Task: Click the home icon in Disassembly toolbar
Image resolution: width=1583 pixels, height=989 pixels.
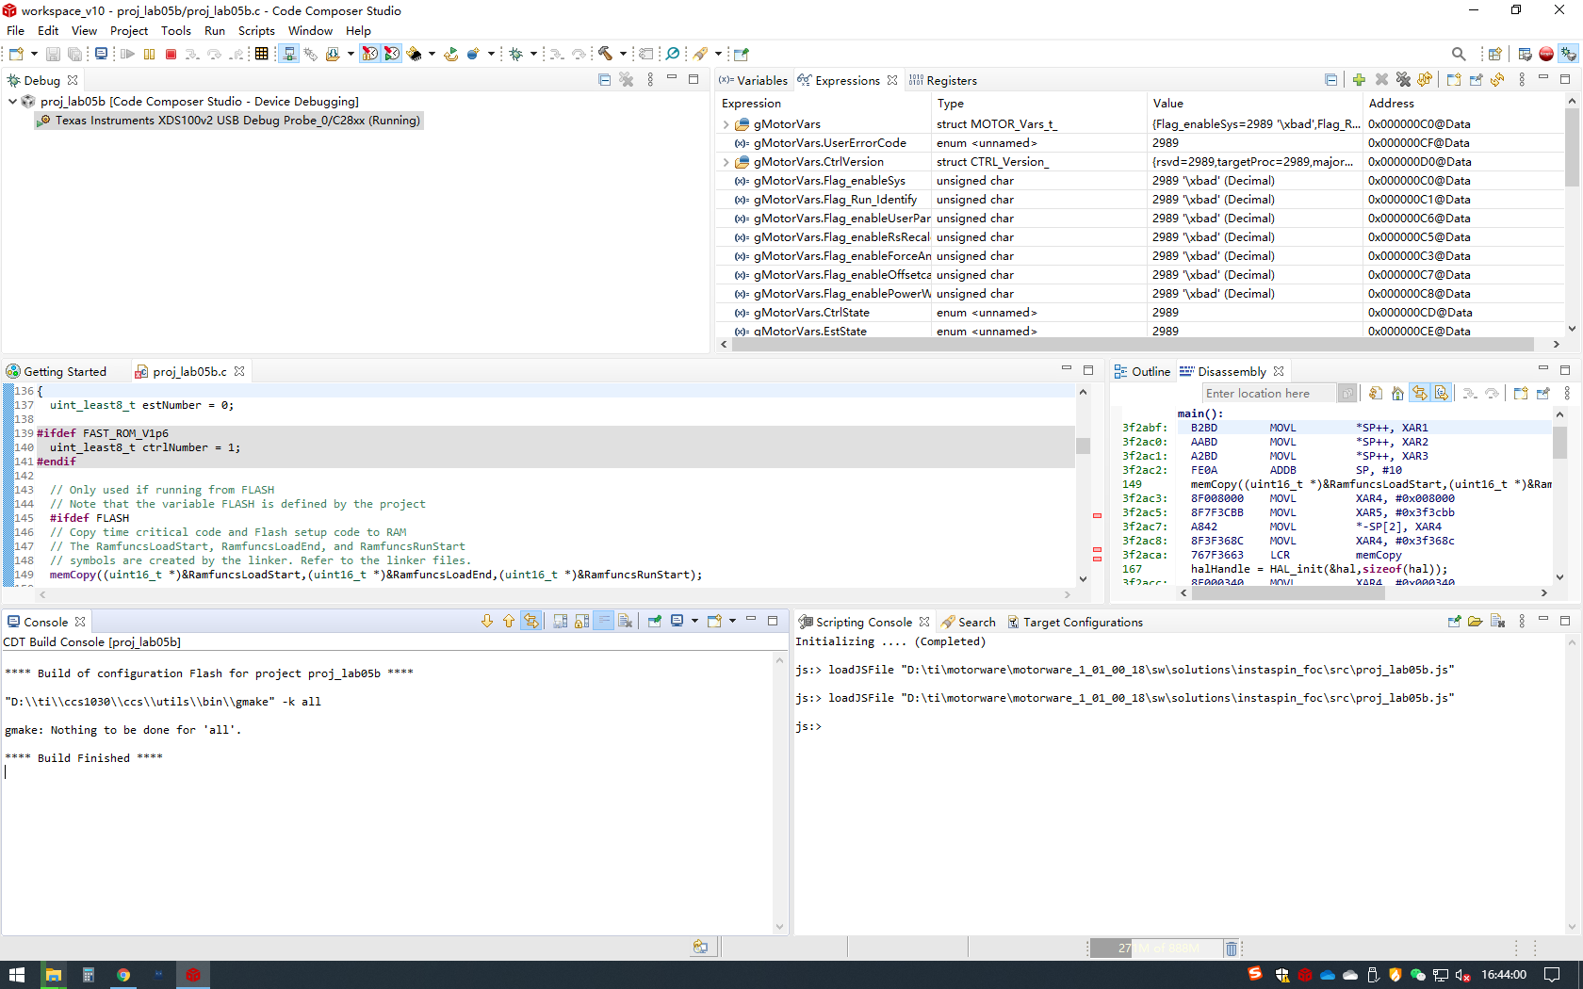Action: 1397,394
